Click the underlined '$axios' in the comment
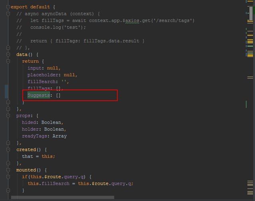Viewport: 255px width, 201px height. click(x=131, y=20)
